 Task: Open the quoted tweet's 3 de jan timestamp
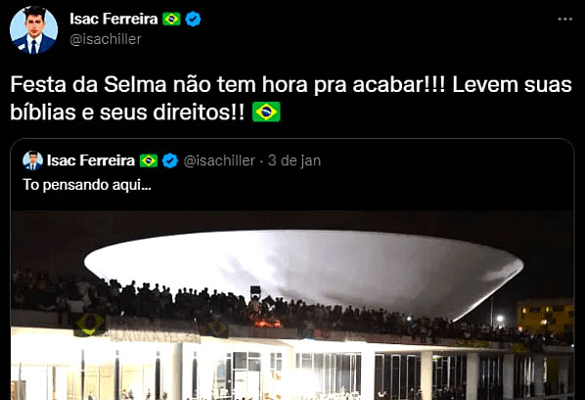click(x=294, y=160)
